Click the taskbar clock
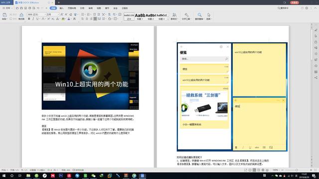The height and width of the screenshot is (179, 319). (304, 176)
